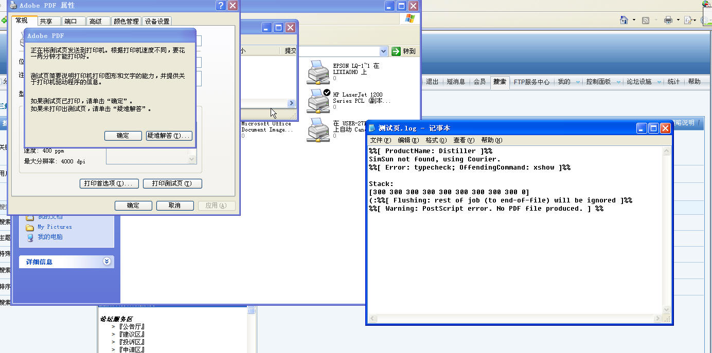Click the 打印测试页 button
Viewport: 712px width, 353px height.
click(172, 183)
